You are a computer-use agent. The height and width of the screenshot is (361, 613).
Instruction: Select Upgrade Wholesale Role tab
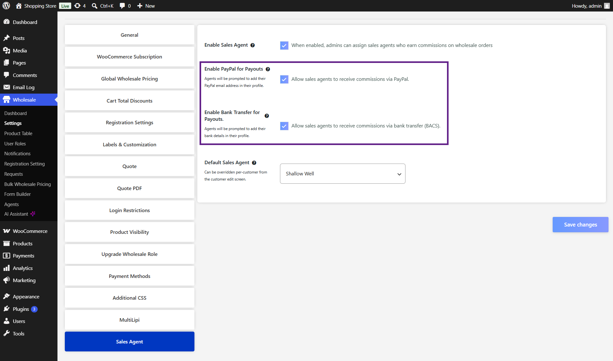[129, 254]
